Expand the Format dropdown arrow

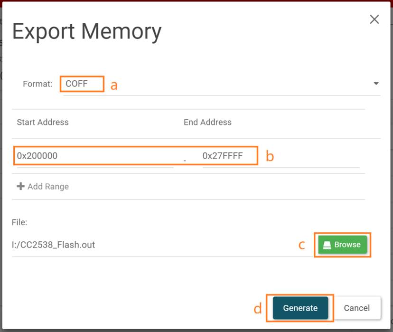[376, 84]
